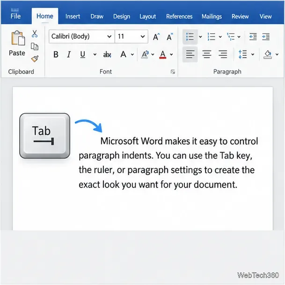Open the Review tab
Screen dimensions: 285x285
click(x=240, y=16)
